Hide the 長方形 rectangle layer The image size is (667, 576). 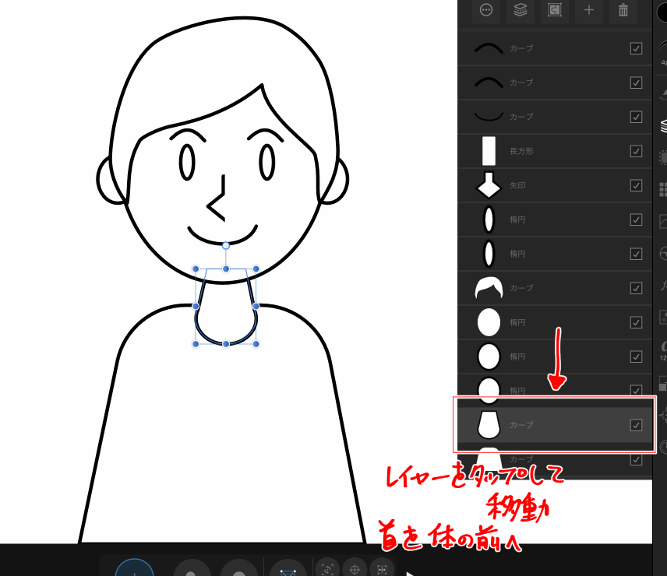click(x=636, y=151)
